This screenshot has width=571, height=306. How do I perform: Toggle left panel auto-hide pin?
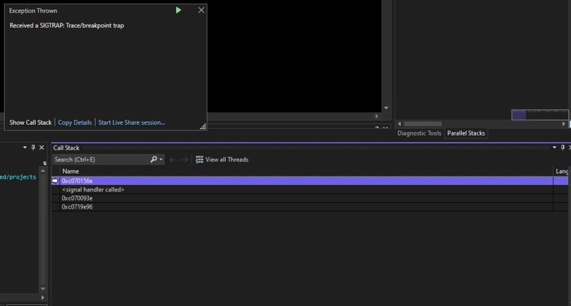[33, 148]
